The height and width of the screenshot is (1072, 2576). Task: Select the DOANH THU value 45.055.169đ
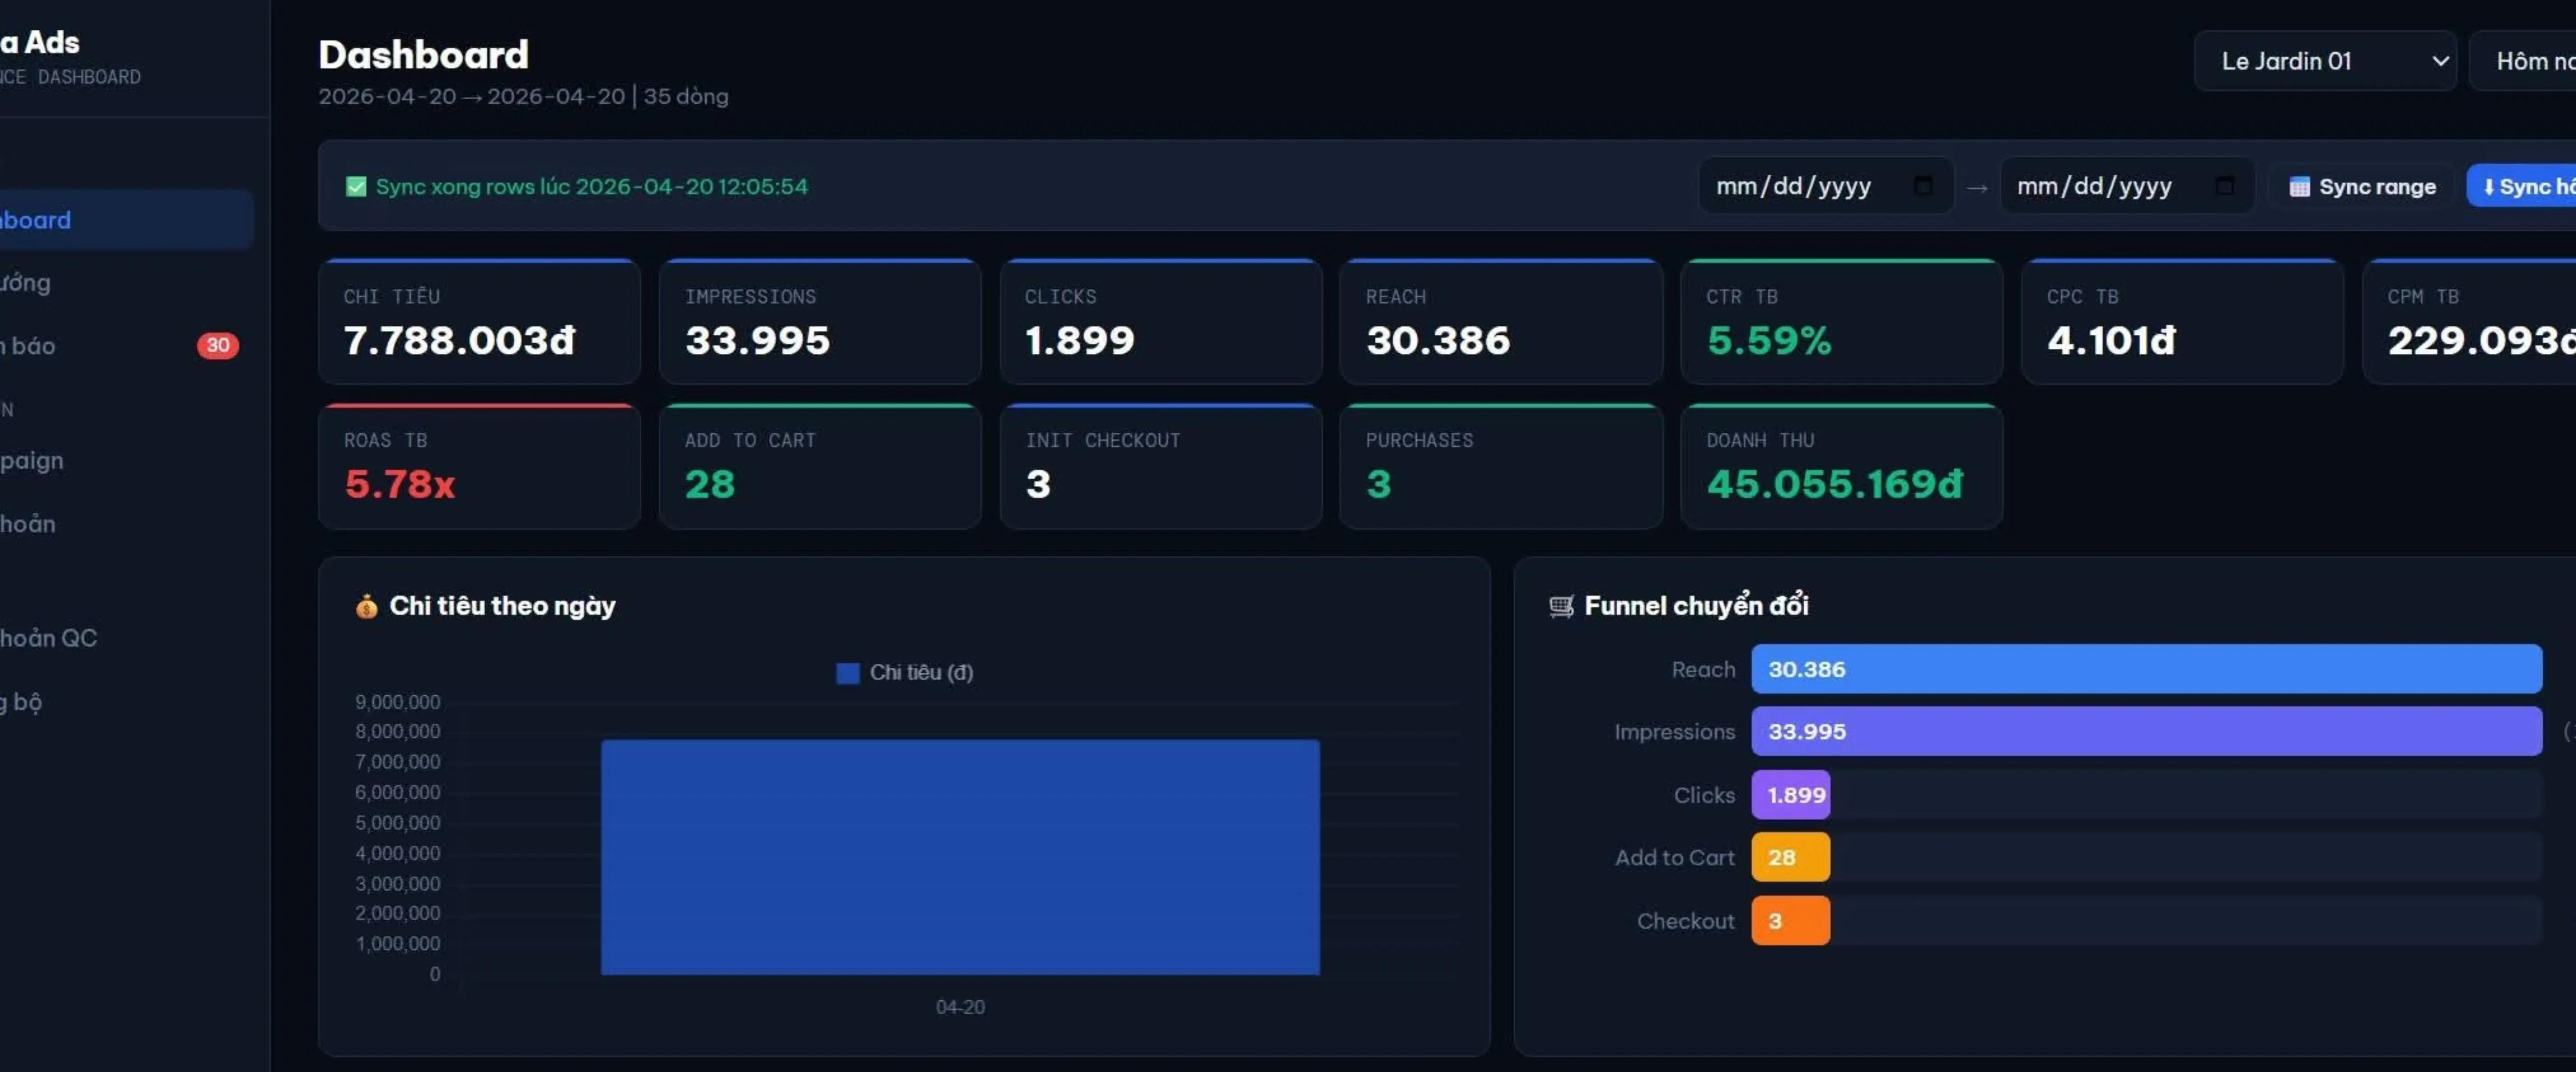(1835, 485)
